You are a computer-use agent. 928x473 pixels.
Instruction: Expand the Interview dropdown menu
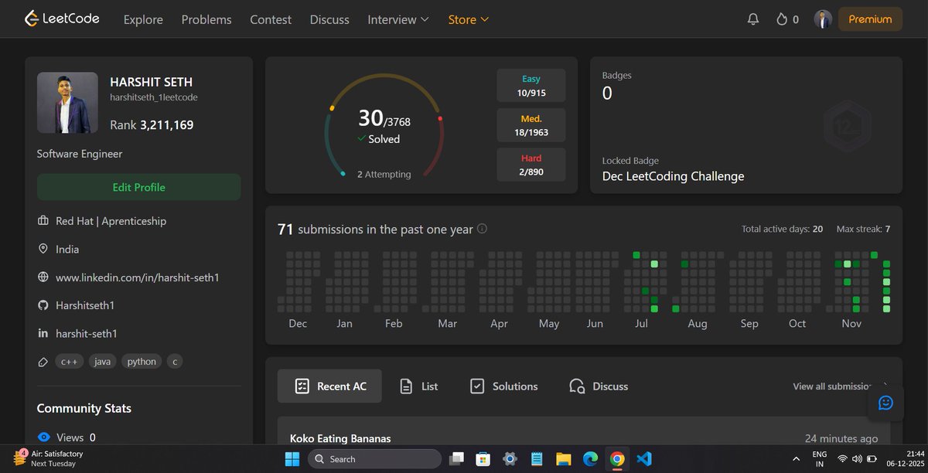pos(397,19)
